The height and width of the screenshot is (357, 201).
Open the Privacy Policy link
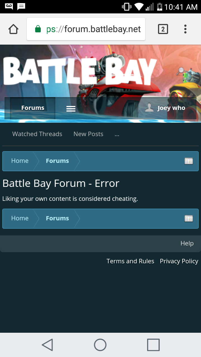click(179, 261)
